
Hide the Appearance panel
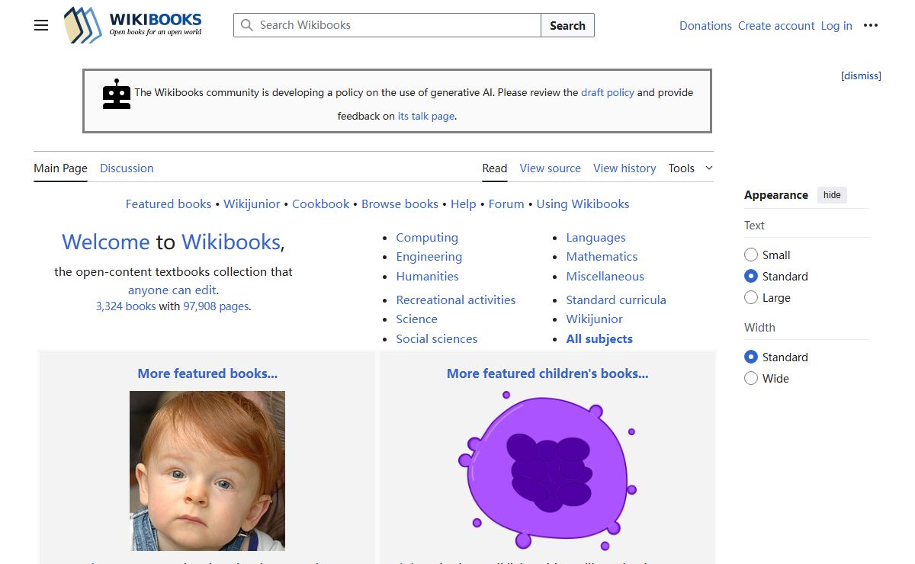(832, 195)
